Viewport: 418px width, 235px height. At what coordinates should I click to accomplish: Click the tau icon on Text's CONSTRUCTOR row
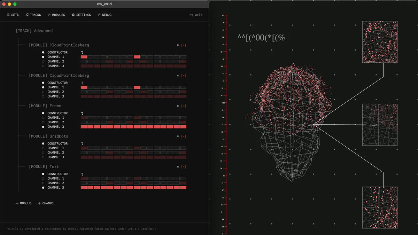[82, 174]
